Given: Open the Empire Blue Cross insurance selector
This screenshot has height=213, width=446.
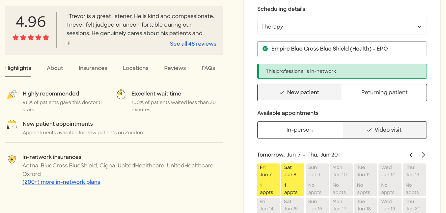Looking at the screenshot, I should tap(342, 49).
